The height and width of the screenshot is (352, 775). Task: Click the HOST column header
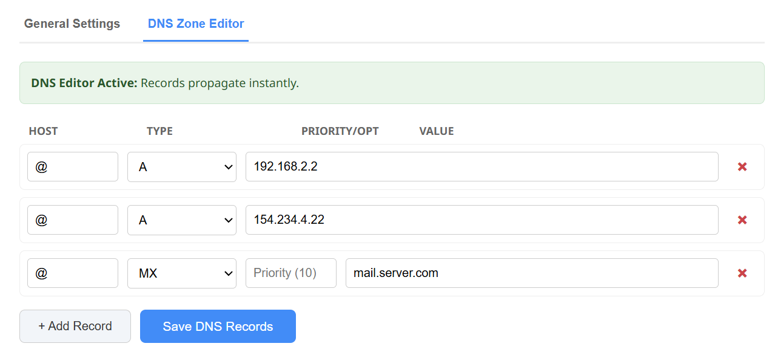43,131
